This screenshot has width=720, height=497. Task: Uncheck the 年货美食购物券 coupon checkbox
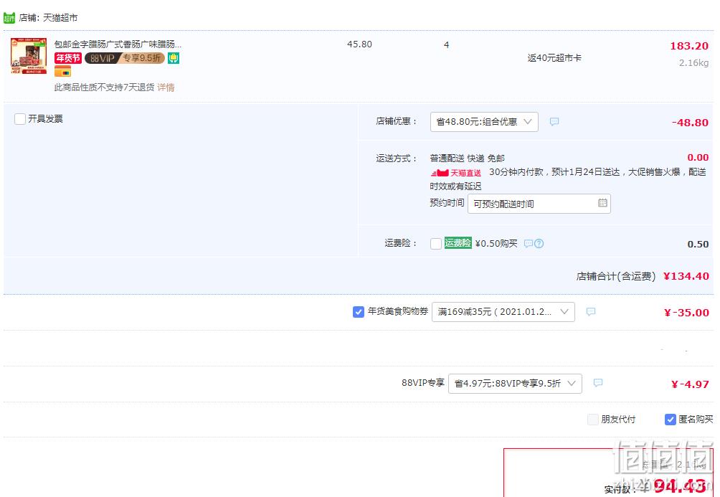pos(358,312)
